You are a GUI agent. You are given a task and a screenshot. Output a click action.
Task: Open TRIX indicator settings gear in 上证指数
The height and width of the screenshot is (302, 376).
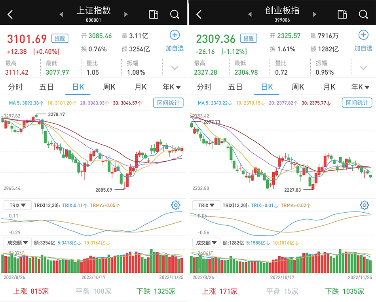(176, 205)
